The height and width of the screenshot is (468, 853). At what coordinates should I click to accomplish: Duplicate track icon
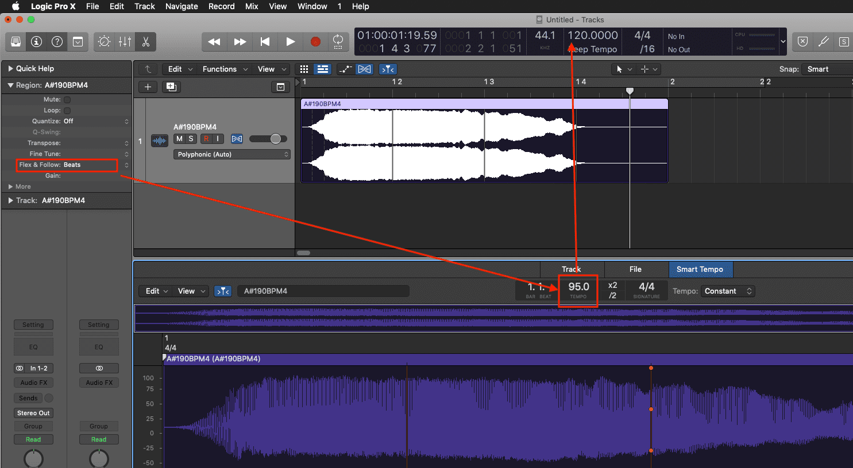pos(171,87)
